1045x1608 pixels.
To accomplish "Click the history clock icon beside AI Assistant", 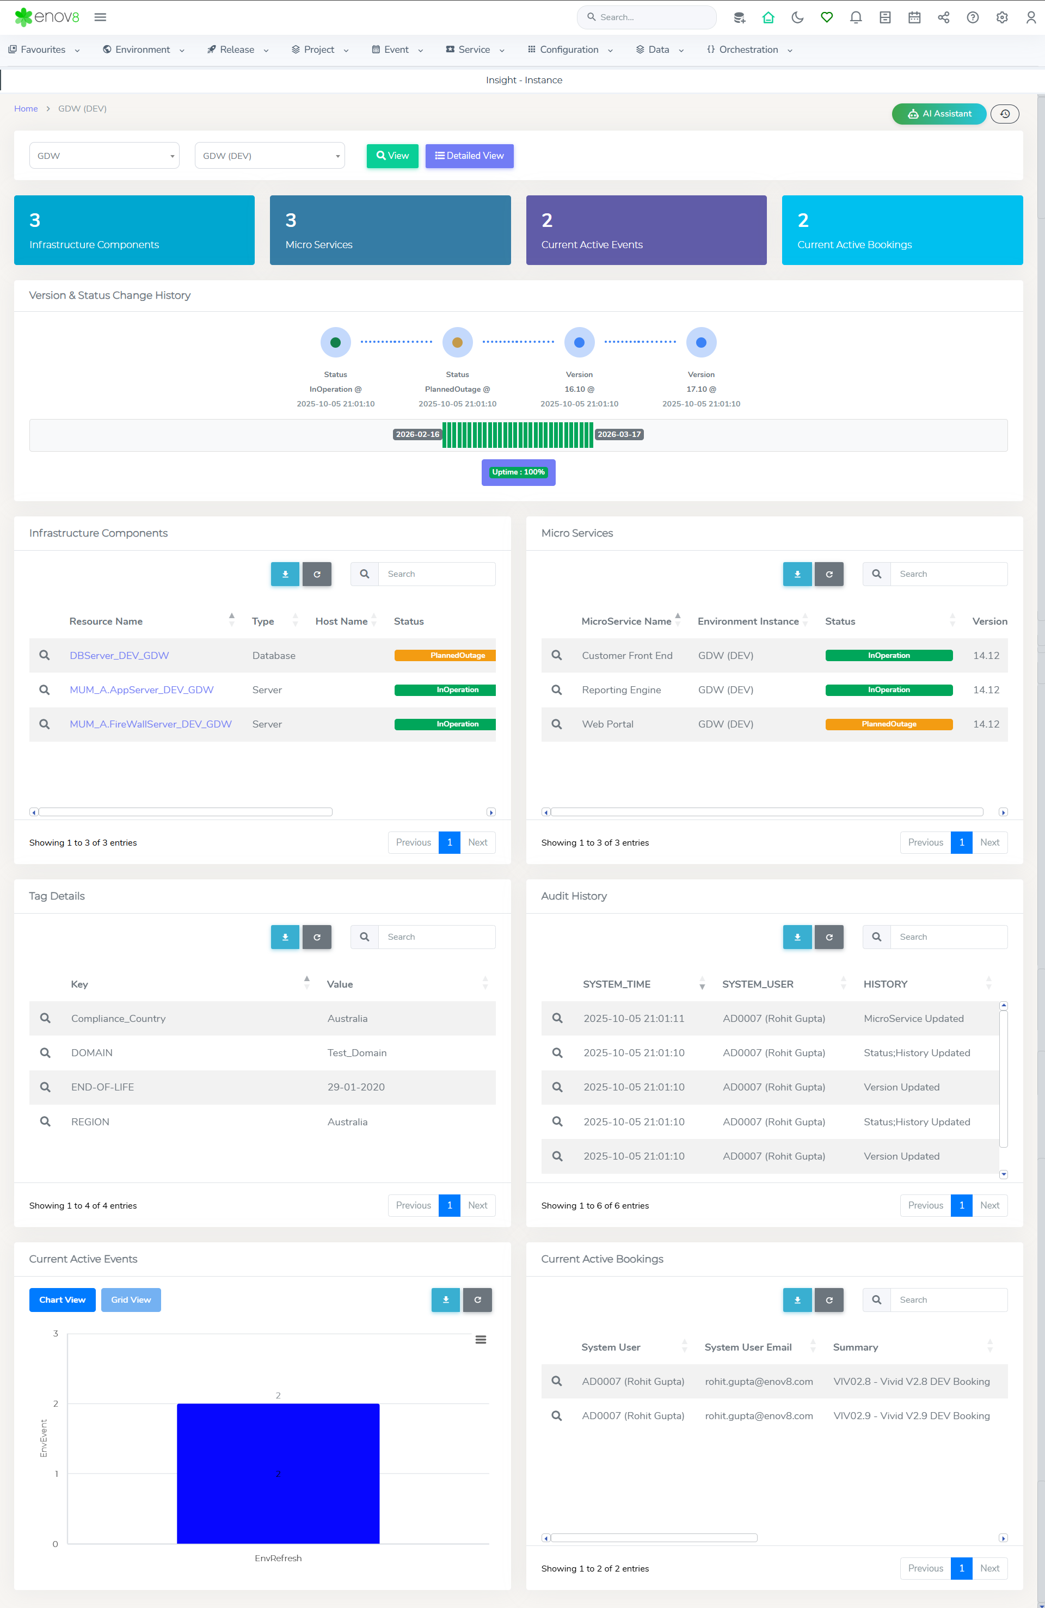I will 1004,114.
